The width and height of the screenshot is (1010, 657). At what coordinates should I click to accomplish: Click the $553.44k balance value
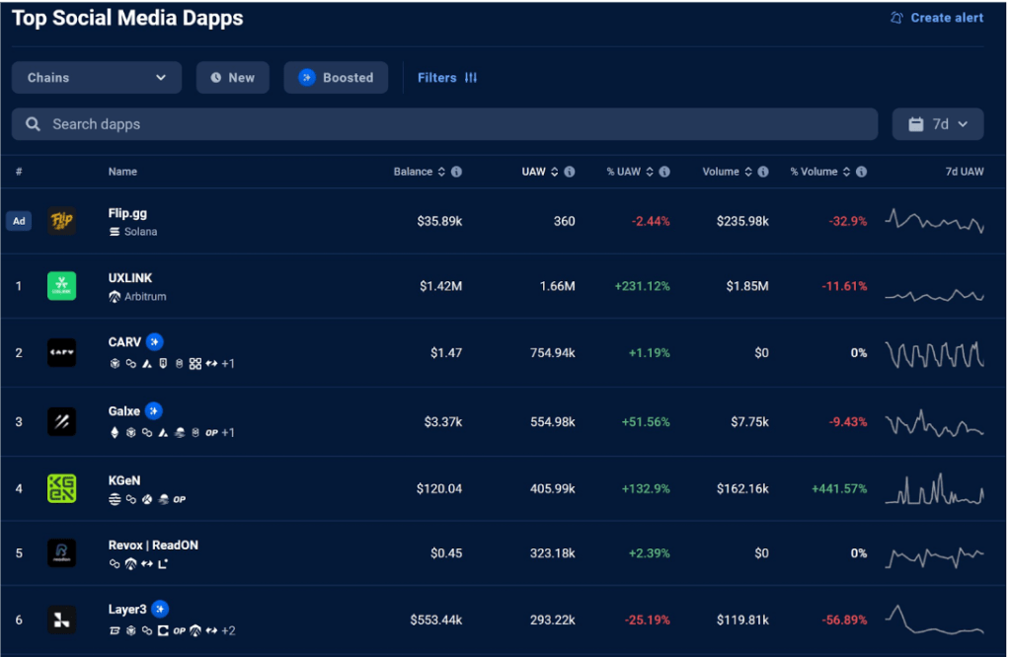coord(436,620)
